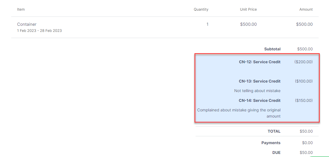This screenshot has height=157, width=329.
Task: Click the ($150.00) credit amount
Action: [304, 100]
